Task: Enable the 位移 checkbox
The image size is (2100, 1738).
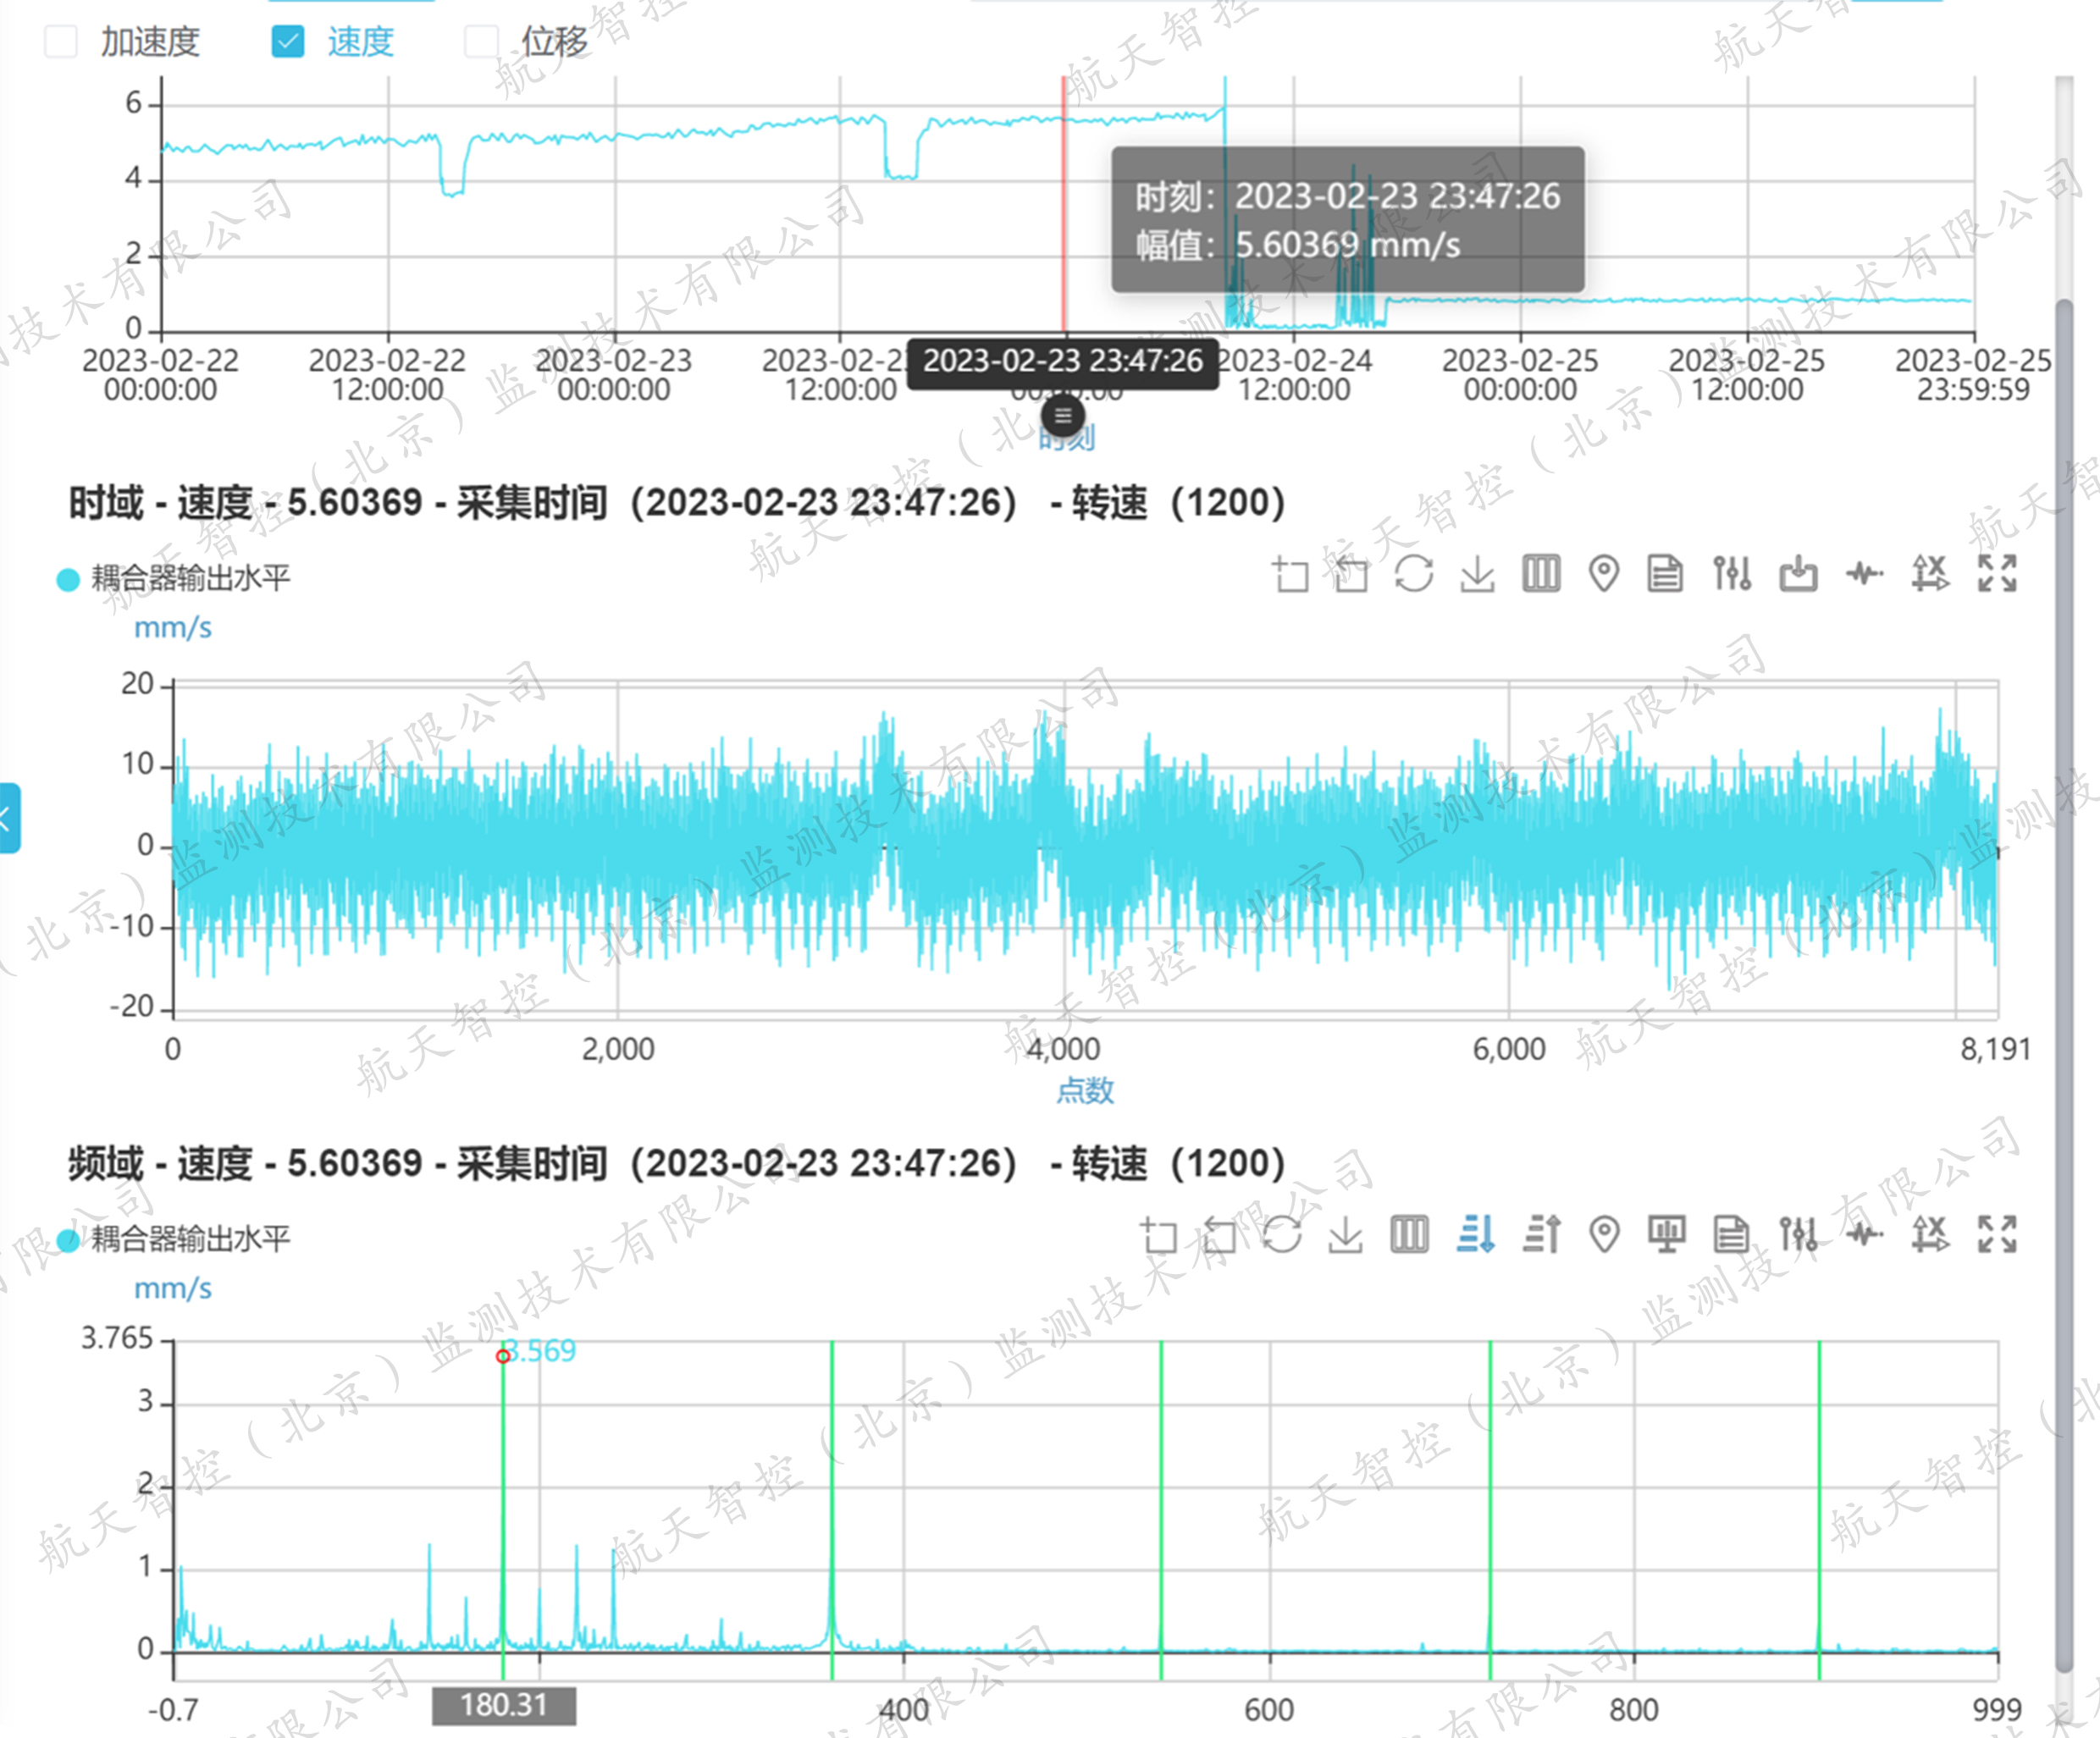Action: 482,42
